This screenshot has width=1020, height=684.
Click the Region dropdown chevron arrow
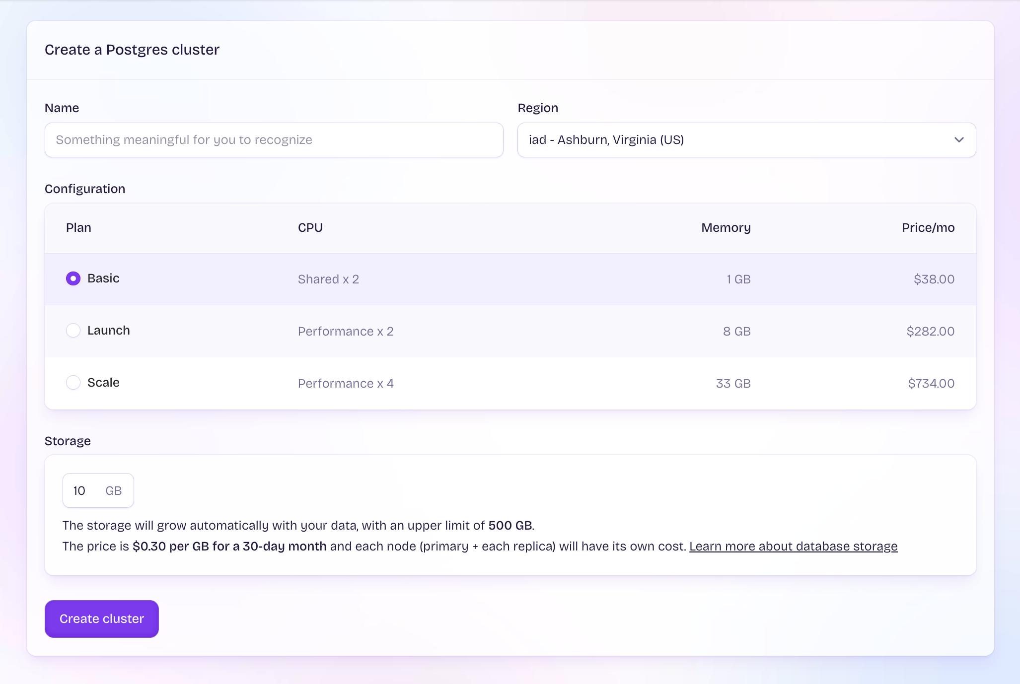pos(959,140)
